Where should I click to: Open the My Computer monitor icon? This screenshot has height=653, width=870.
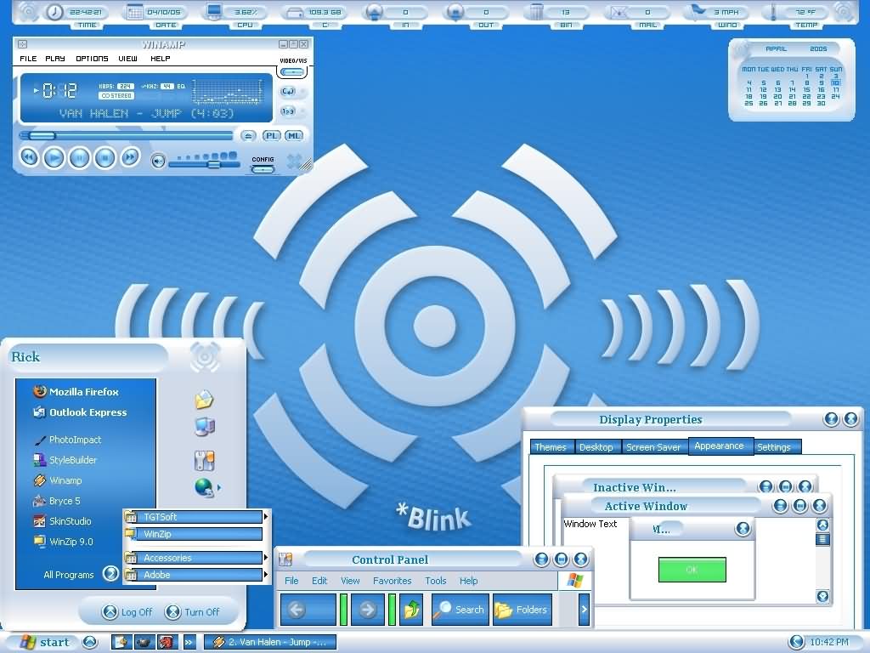point(205,427)
